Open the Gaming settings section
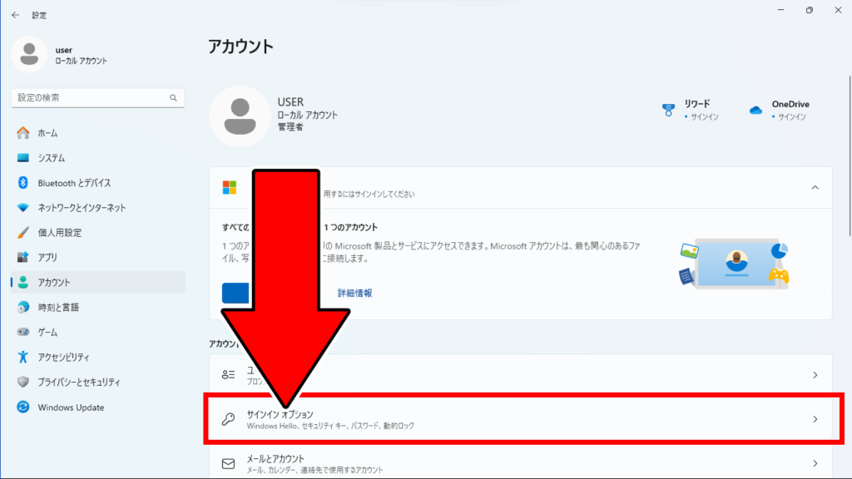 pyautogui.click(x=48, y=333)
